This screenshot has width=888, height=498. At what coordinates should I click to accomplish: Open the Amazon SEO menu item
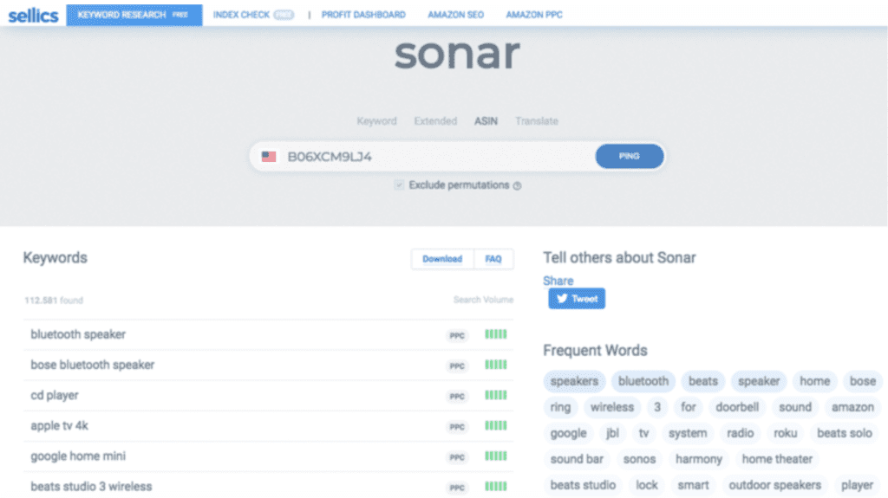pyautogui.click(x=456, y=15)
